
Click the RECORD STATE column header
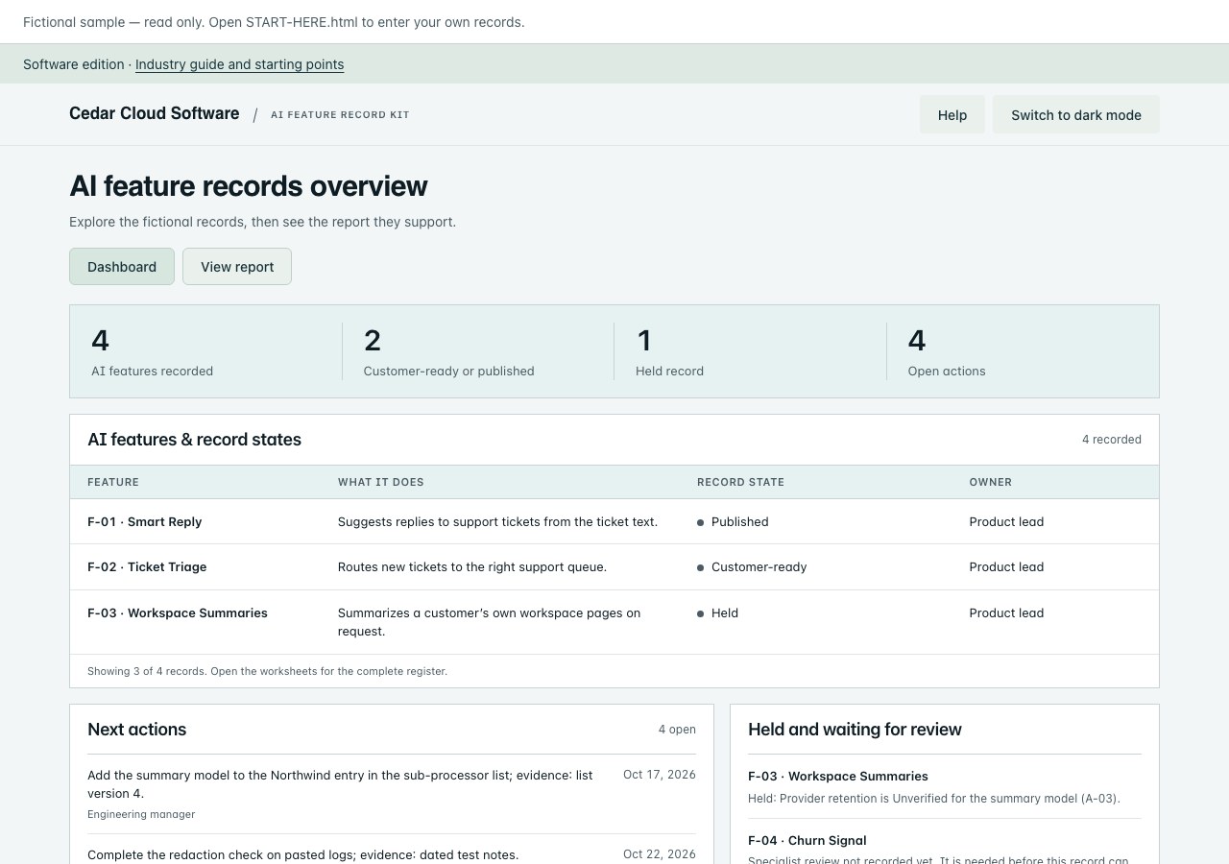740,482
